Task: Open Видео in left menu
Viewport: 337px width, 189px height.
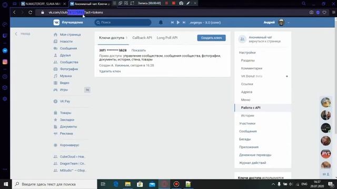Action: coord(64,83)
